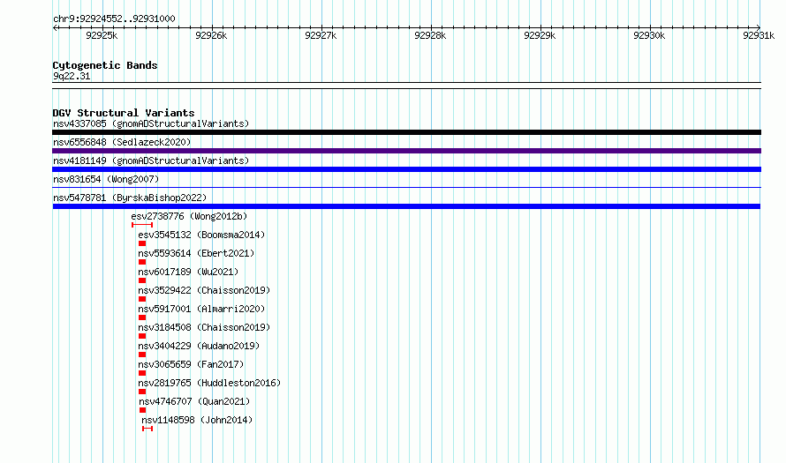Open the esv3545132 (Boomsma2014) label
Screen dimensions: 786x463
[x=201, y=235]
